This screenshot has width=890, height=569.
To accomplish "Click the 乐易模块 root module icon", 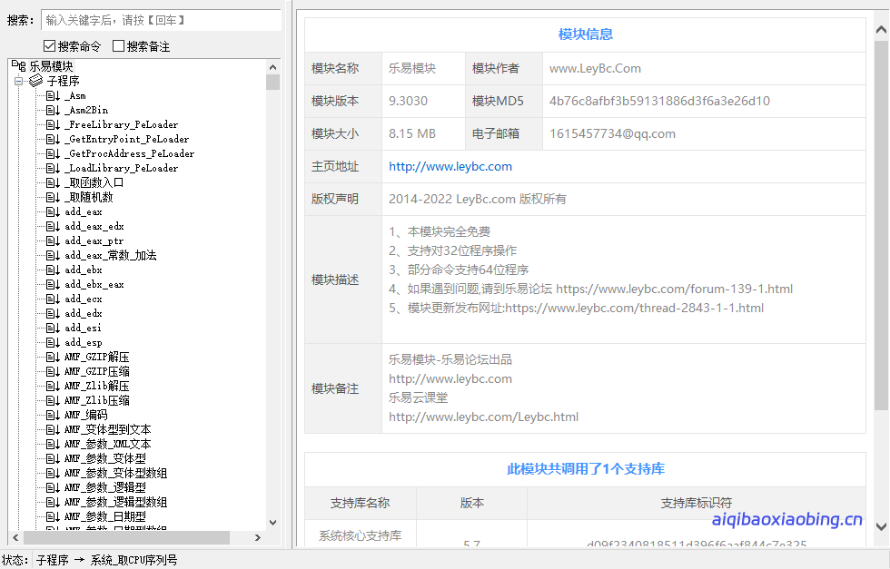I will (x=20, y=66).
